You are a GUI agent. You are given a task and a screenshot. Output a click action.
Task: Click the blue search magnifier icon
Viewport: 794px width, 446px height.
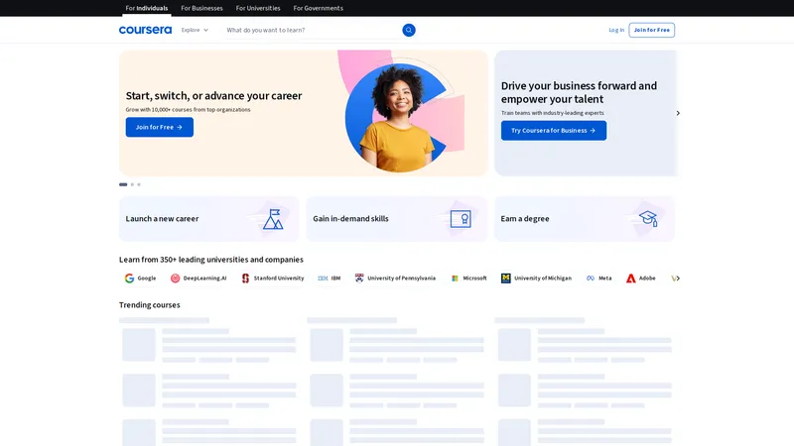click(409, 30)
